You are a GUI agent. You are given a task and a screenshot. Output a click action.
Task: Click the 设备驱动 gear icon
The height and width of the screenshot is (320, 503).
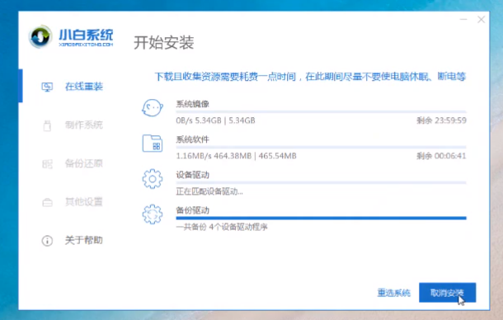click(x=153, y=179)
